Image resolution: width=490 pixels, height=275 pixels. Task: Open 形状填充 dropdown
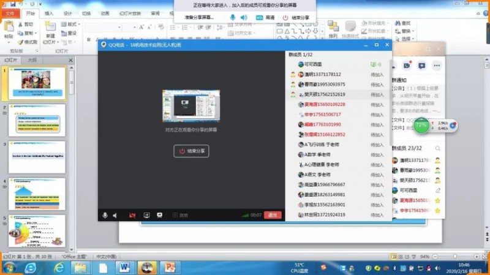375,23
